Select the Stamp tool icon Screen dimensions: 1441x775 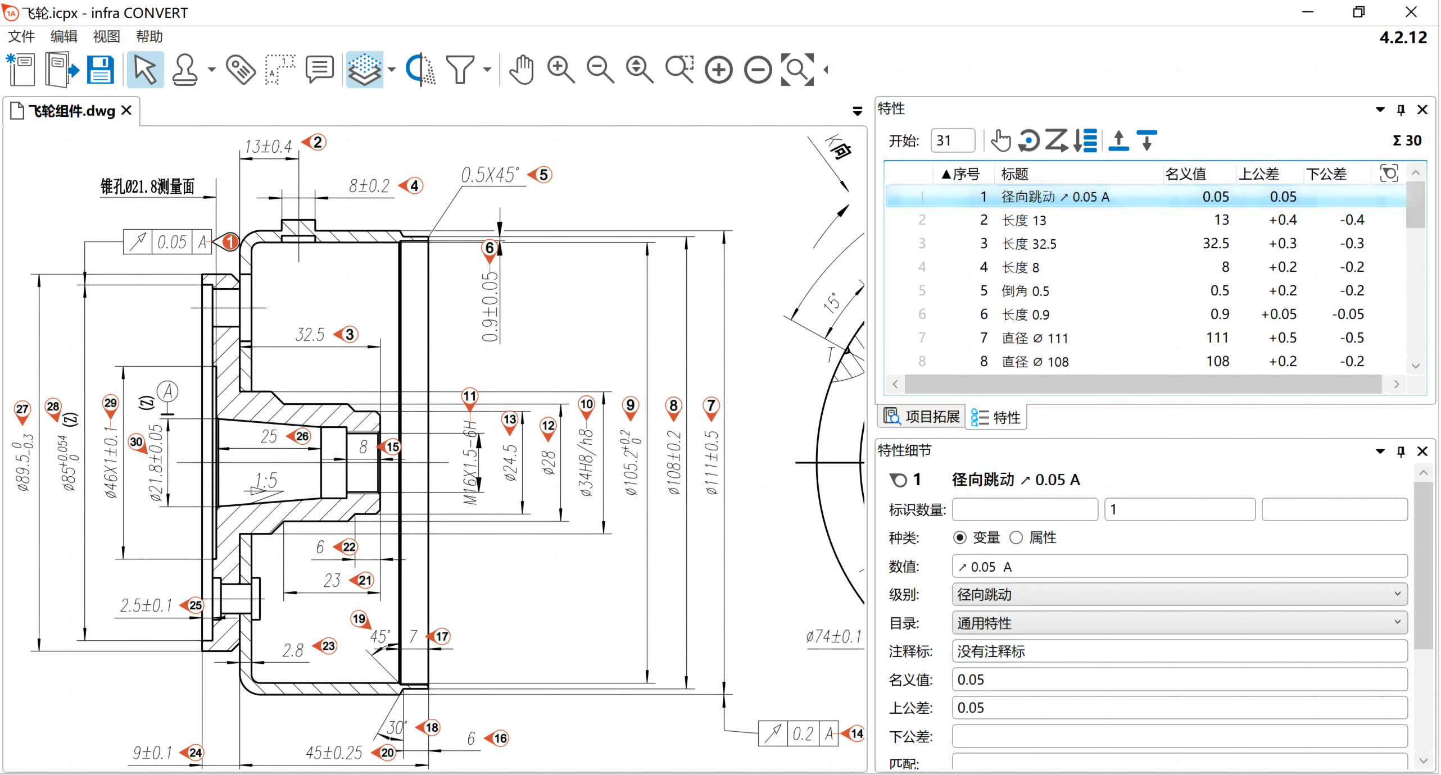[x=185, y=70]
